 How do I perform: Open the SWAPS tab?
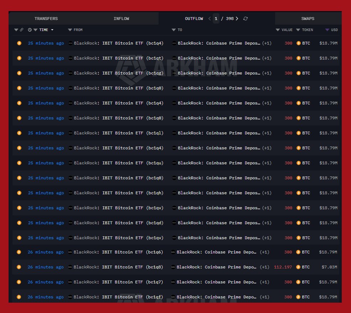tap(308, 19)
